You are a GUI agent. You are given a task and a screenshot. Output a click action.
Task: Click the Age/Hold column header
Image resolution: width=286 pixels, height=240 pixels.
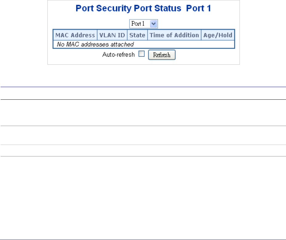coord(218,35)
